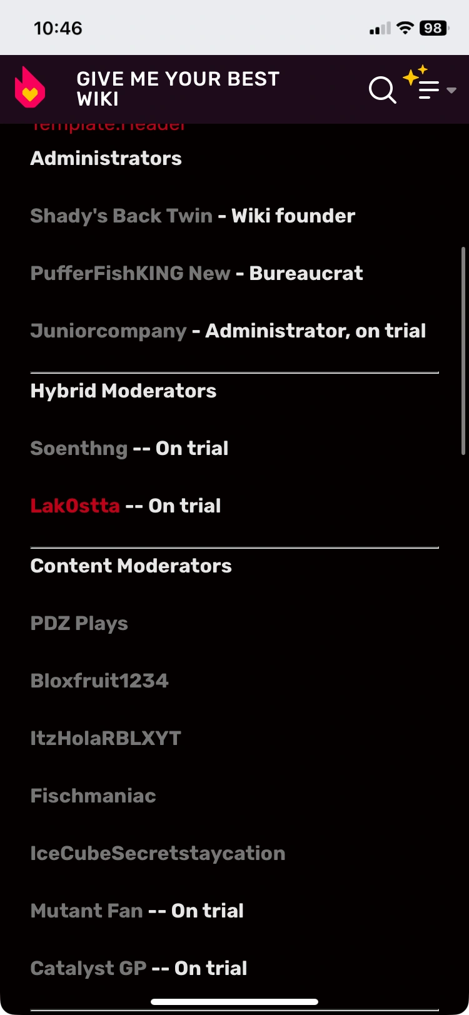Viewport: 469px width, 1015px height.
Task: Tap the iOS home indicator bar
Action: coord(234,1002)
